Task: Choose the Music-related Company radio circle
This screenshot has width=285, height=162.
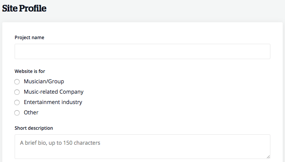Action: pyautogui.click(x=17, y=92)
